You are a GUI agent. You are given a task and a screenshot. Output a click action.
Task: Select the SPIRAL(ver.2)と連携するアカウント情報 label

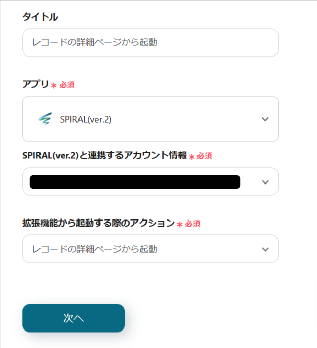tap(104, 156)
